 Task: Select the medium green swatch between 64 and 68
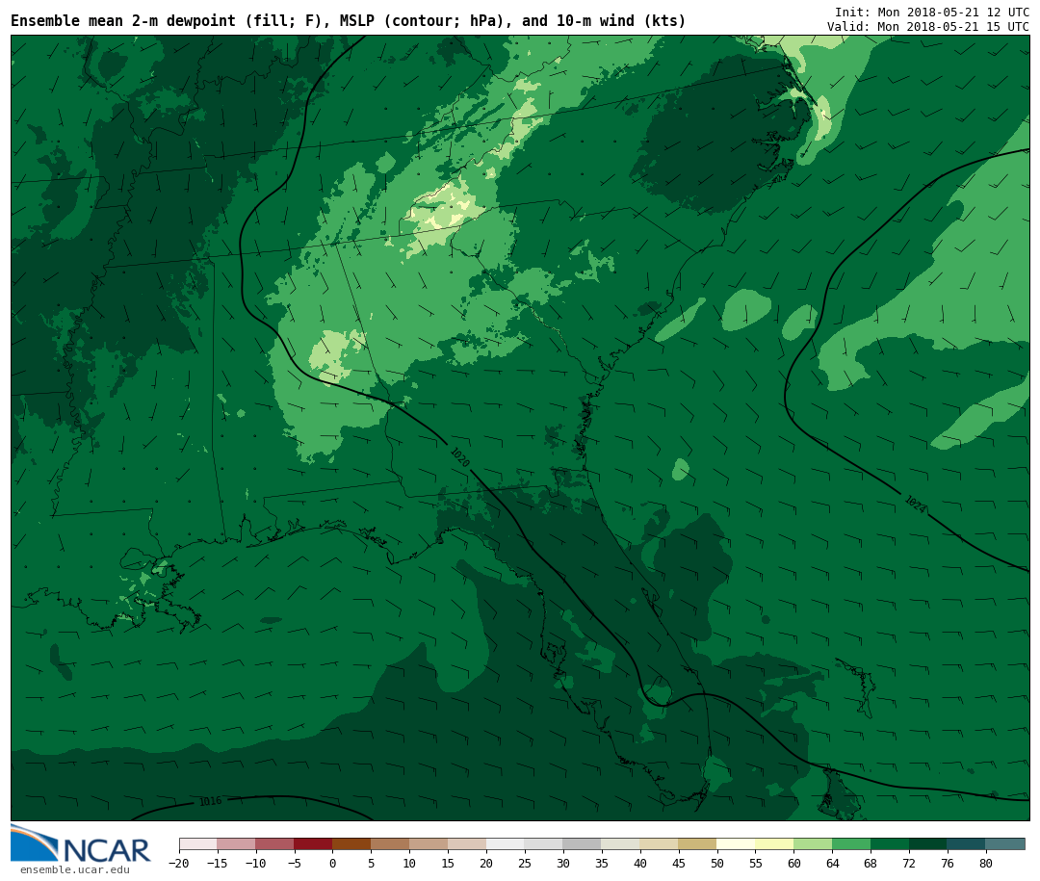(851, 844)
